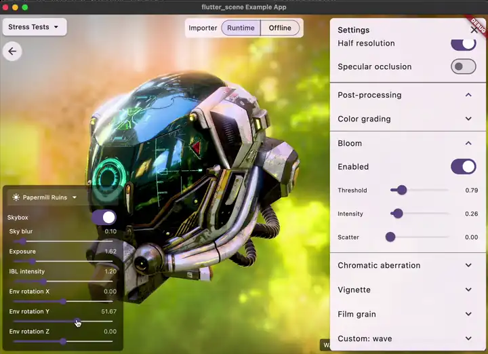This screenshot has height=354, width=488.
Task: Click the Exposure value 1.62
Action: (x=110, y=251)
